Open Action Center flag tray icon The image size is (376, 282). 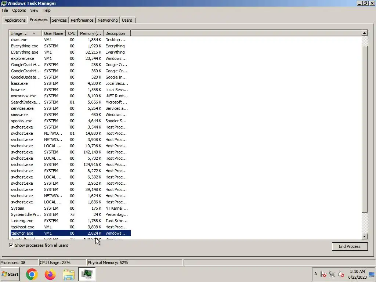click(323, 274)
